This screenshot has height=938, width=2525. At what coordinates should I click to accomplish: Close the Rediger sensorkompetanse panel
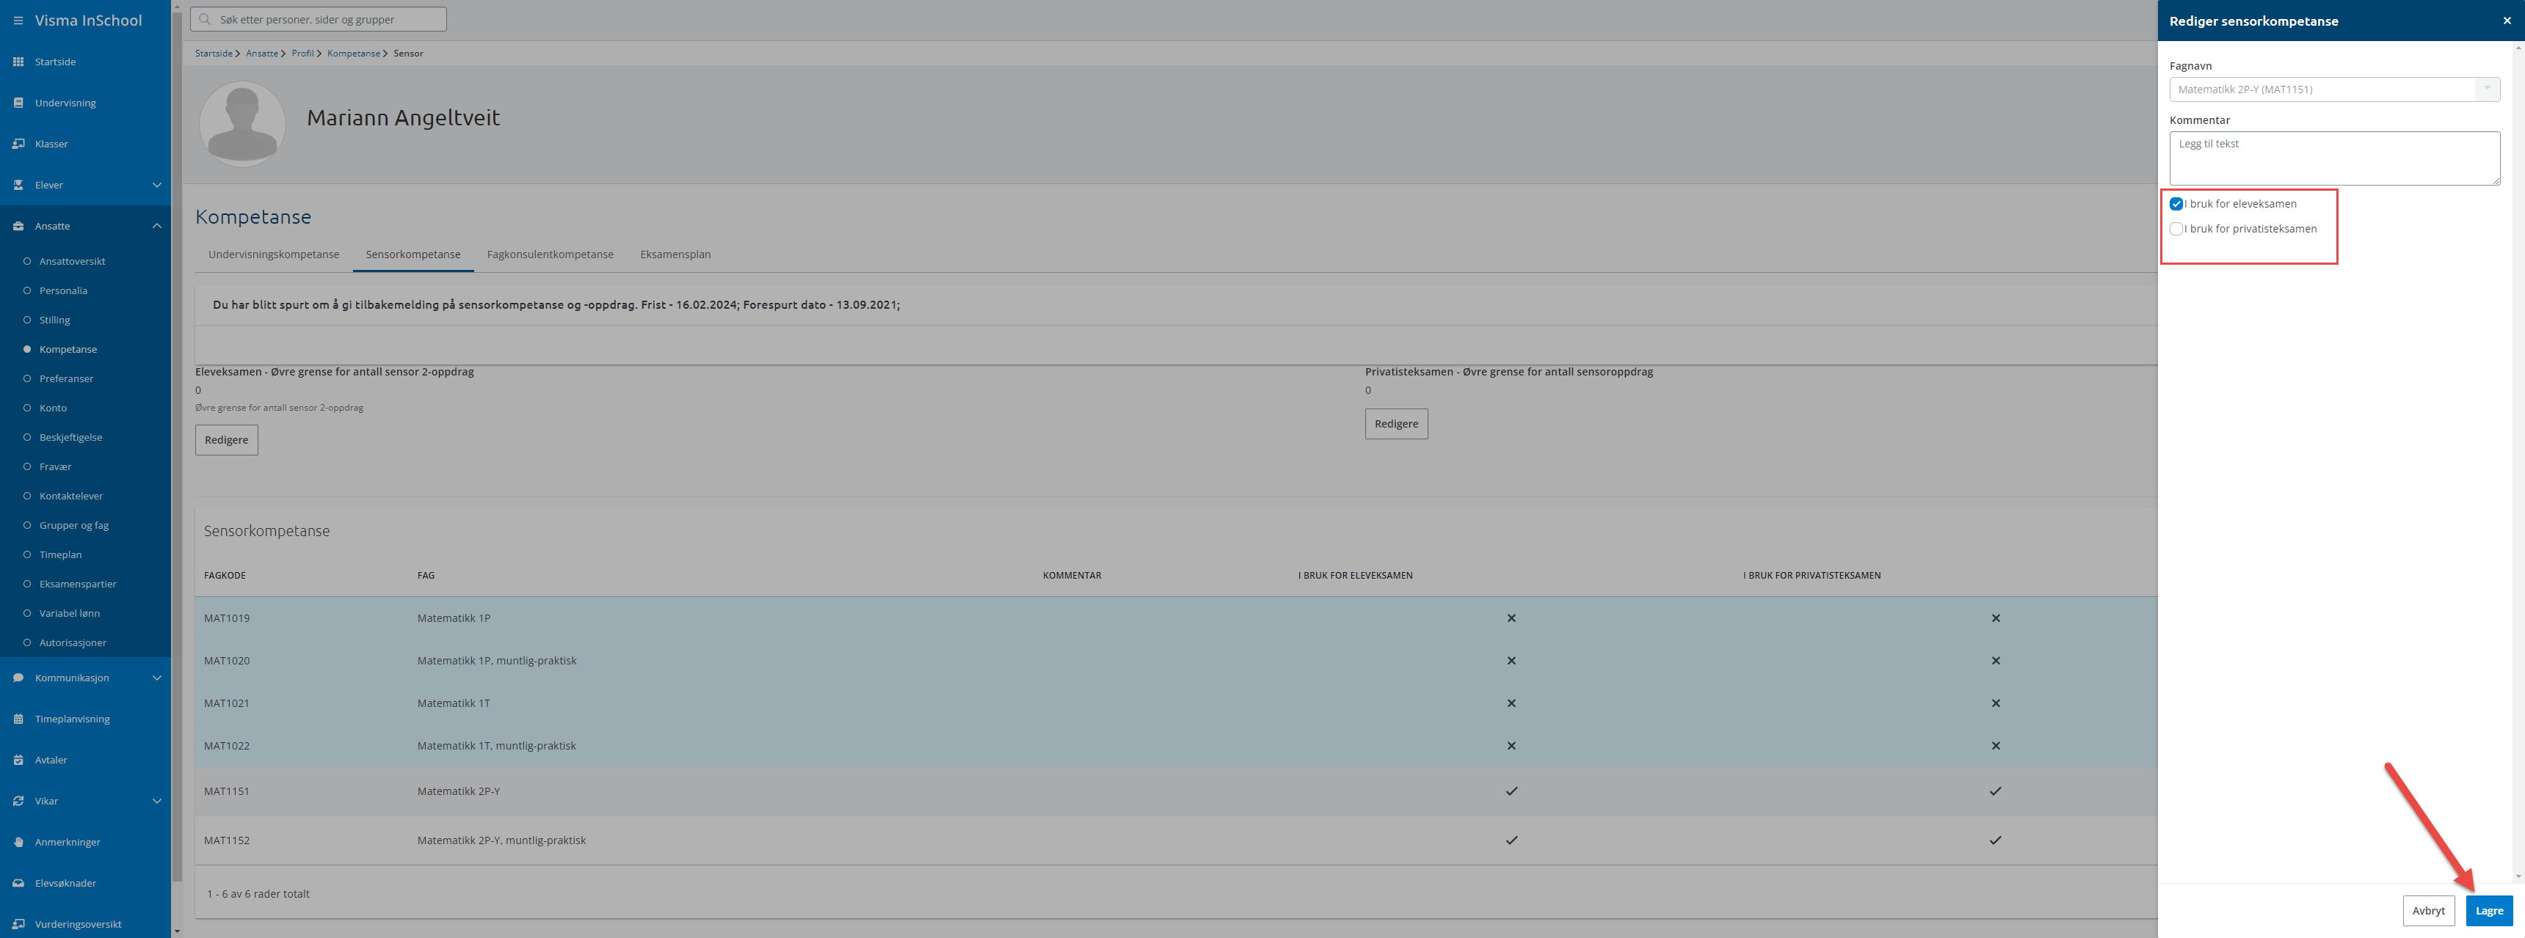tap(2507, 21)
